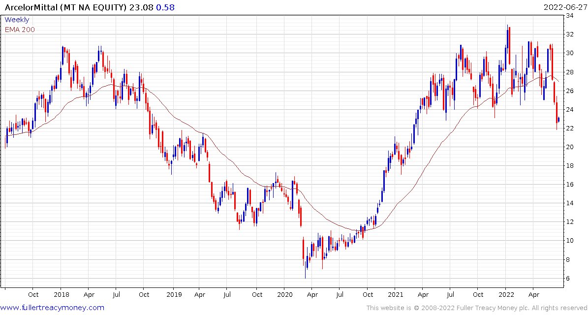Click the copyright notice text
The width and height of the screenshot is (588, 315).
[477, 308]
